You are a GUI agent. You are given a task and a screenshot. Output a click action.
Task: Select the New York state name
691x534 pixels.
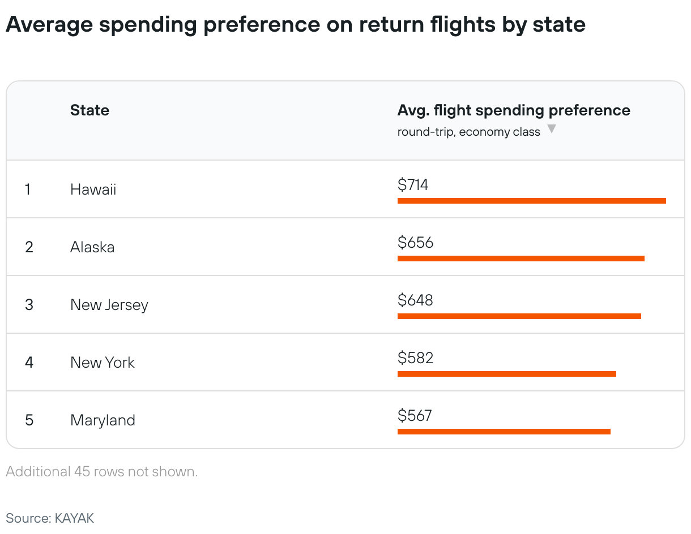click(102, 363)
